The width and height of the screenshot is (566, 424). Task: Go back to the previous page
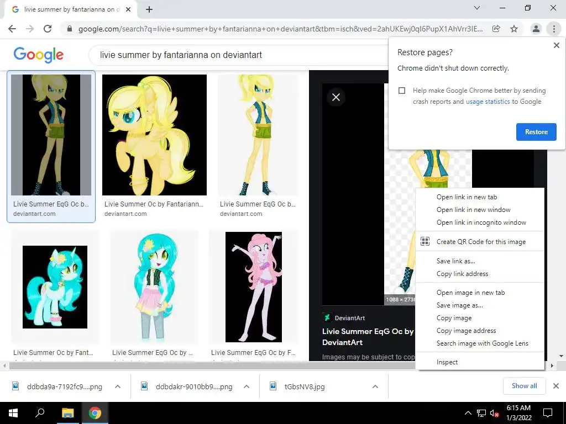pyautogui.click(x=12, y=29)
